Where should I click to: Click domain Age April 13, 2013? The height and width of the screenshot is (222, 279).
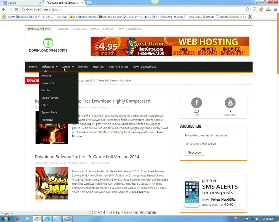click(x=115, y=17)
